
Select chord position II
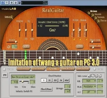(49, 80)
